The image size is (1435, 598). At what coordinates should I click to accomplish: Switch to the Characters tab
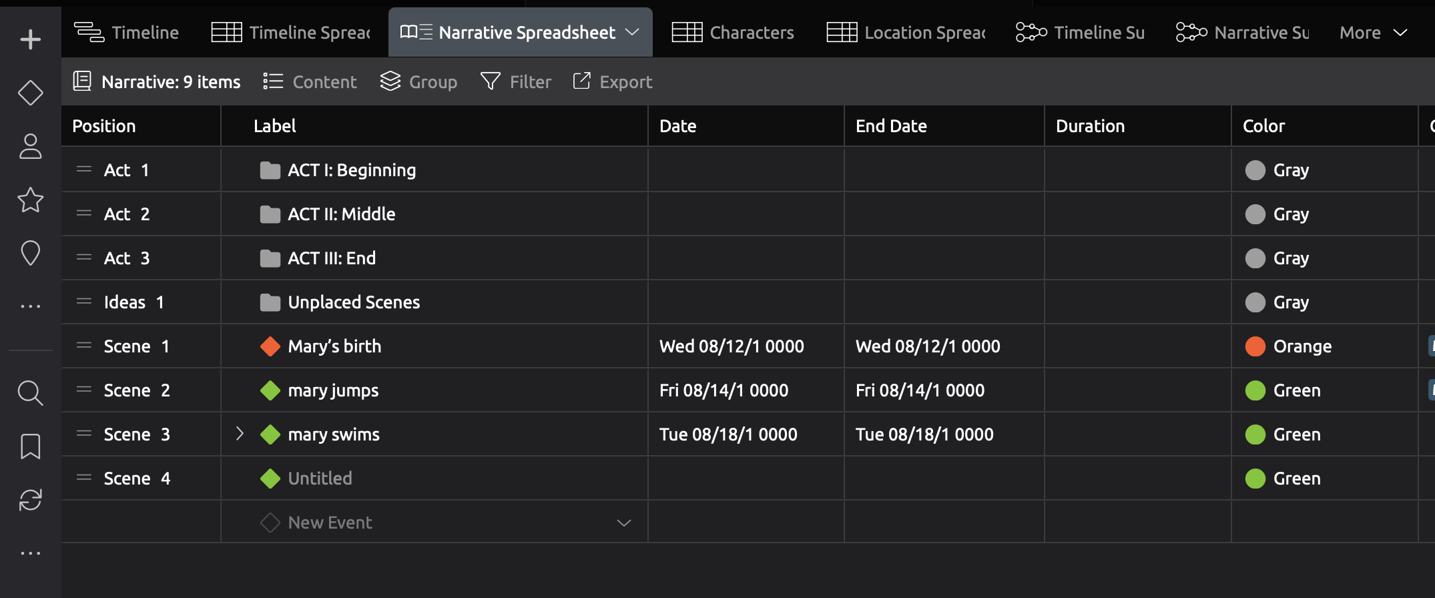733,33
